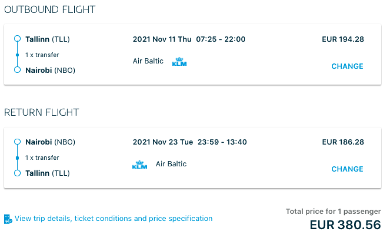
Task: Click the return price EUR 186.28
Action: [x=343, y=142]
